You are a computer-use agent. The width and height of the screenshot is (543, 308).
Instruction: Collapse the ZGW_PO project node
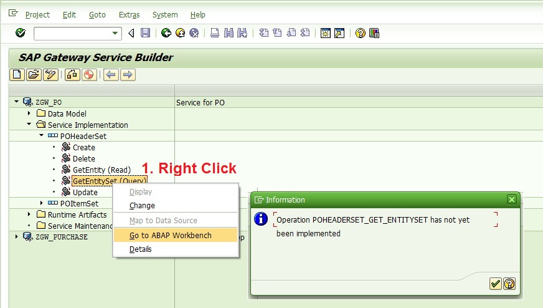click(x=16, y=102)
